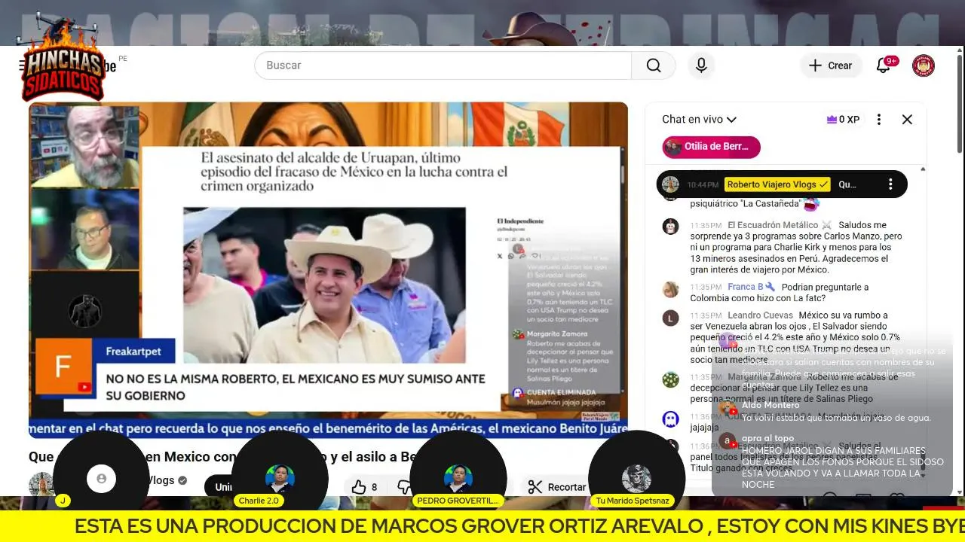Click the Leandro Cuevas username
The height and width of the screenshot is (542, 965).
[760, 315]
